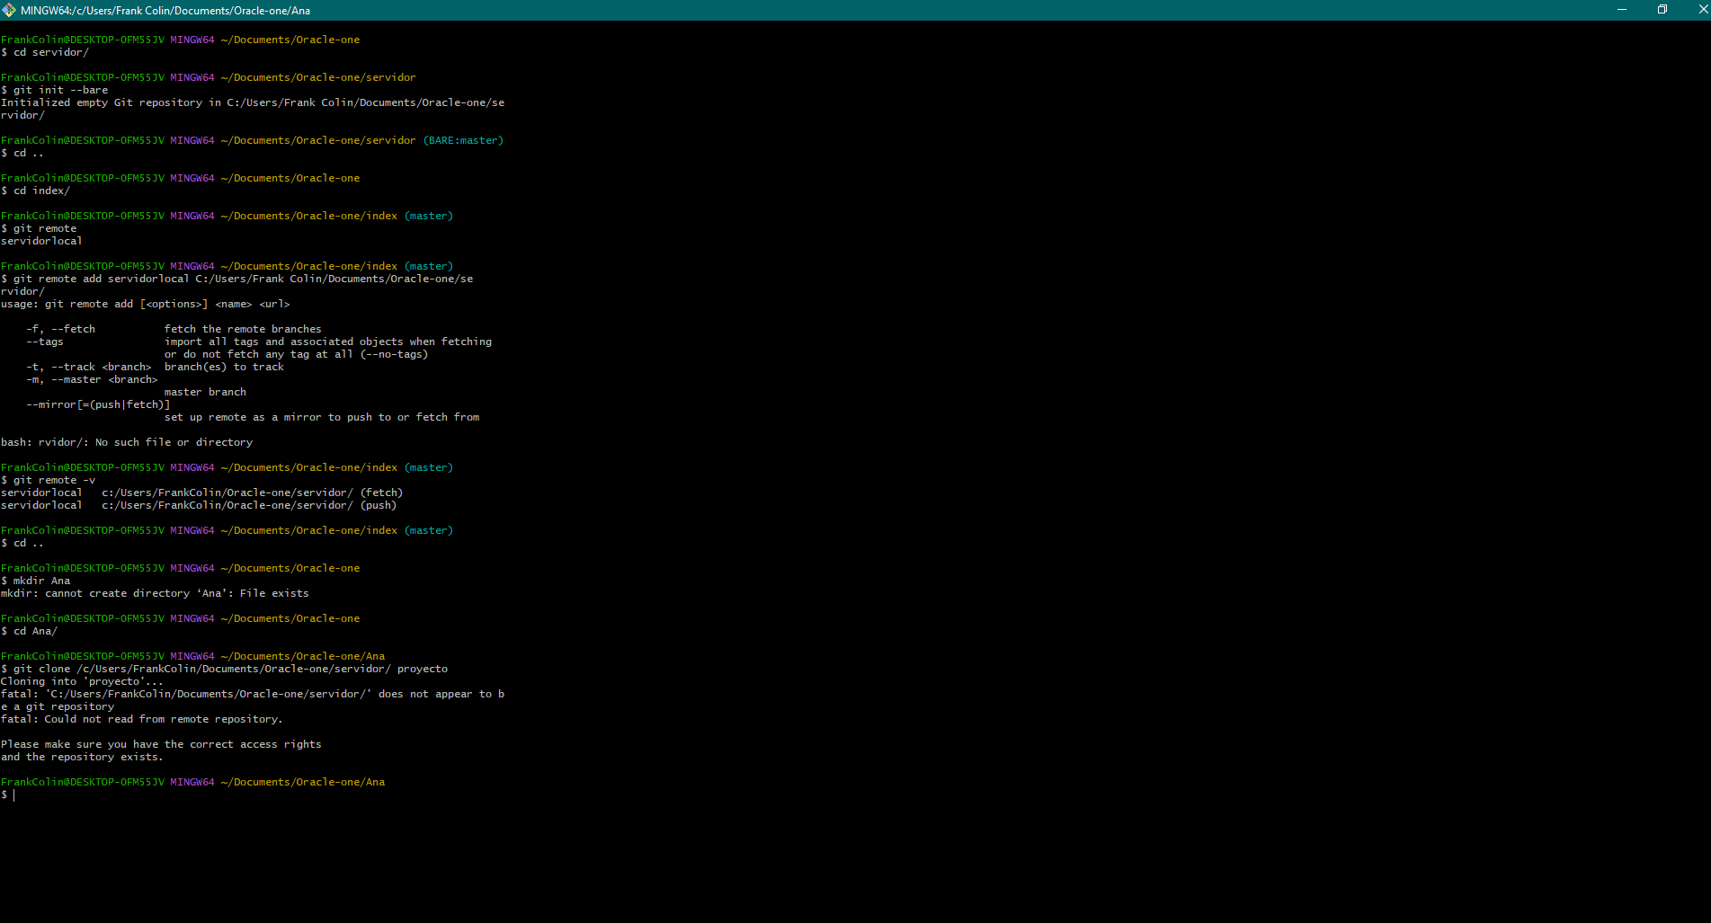Click the final '~/Documents/Oracle-one/Ana' prompt path
The height and width of the screenshot is (923, 1711).
coord(303,782)
